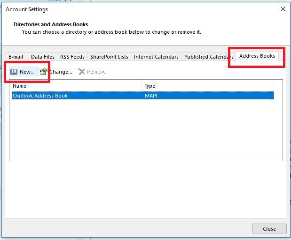The width and height of the screenshot is (291, 240).
Task: Select the Outlook Address Book row
Action: (x=143, y=96)
